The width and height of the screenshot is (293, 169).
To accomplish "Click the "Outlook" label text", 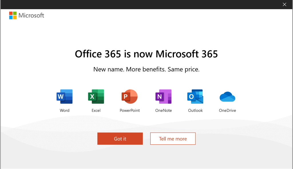I will pos(195,110).
